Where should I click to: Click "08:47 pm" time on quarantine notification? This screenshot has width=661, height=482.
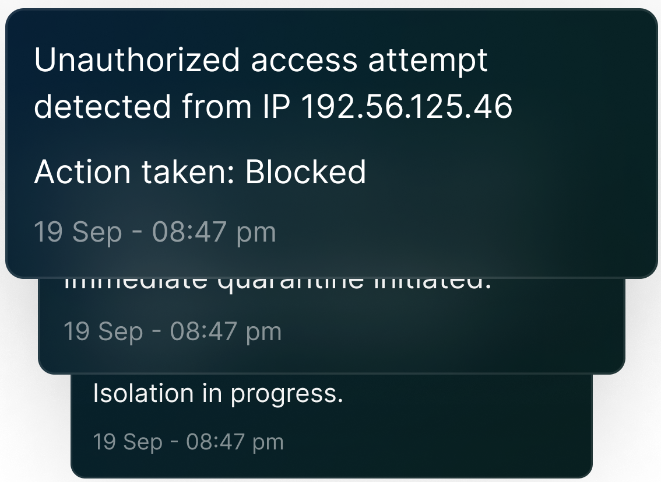pyautogui.click(x=226, y=331)
